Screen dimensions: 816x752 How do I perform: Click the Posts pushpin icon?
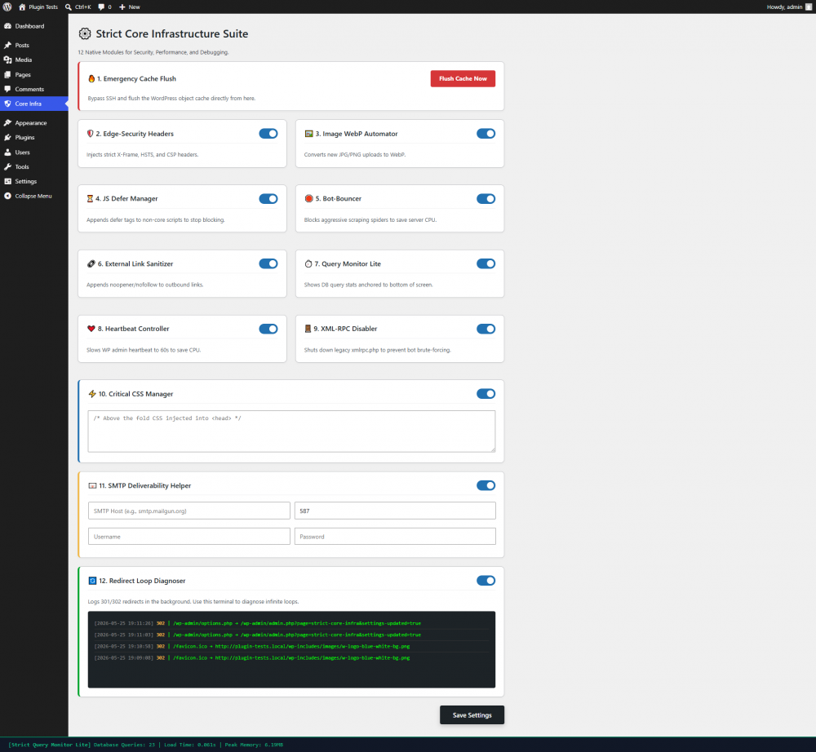pyautogui.click(x=8, y=45)
